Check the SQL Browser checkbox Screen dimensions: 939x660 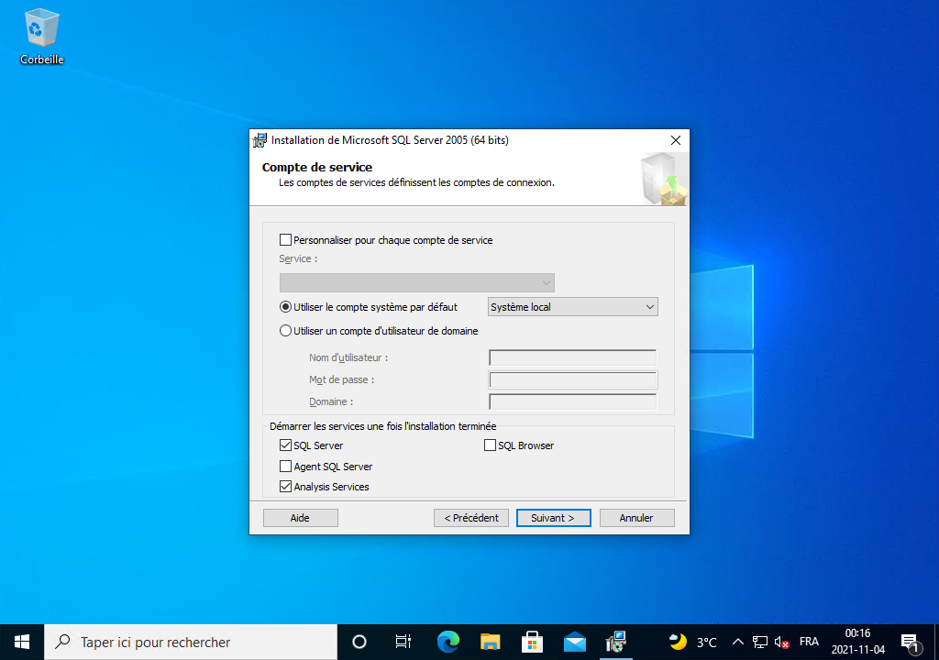point(491,445)
